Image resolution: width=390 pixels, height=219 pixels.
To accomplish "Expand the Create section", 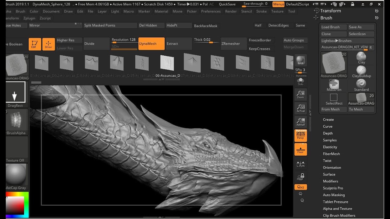I will pyautogui.click(x=328, y=120).
